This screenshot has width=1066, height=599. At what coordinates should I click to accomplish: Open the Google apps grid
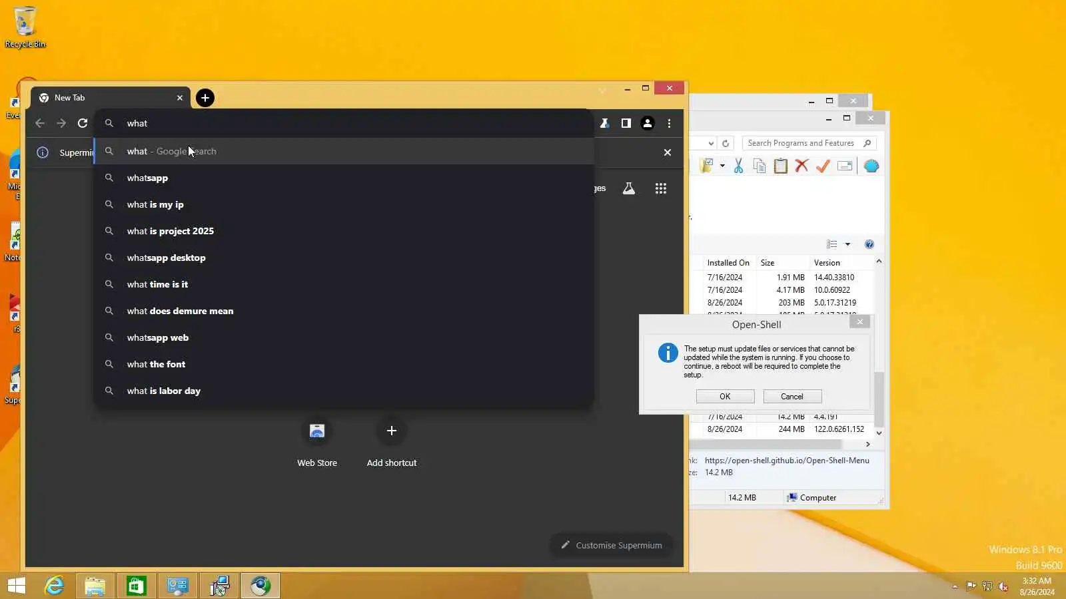point(661,188)
